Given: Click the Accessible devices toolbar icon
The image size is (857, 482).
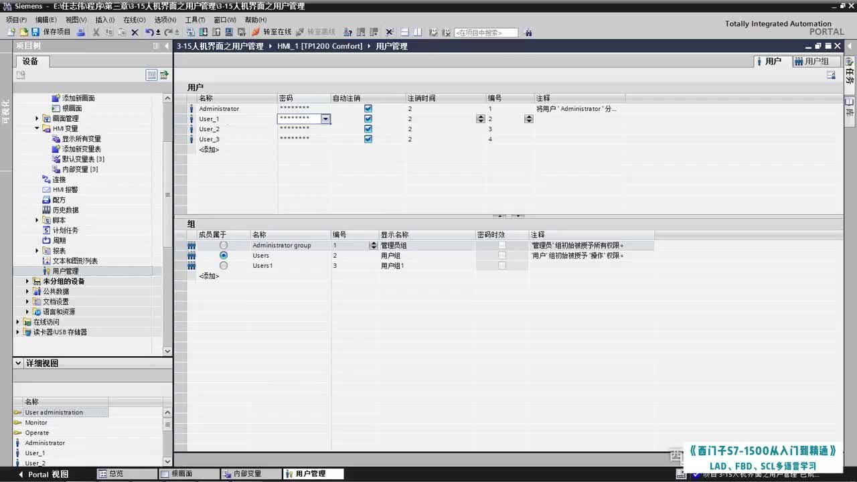Looking at the screenshot, I should 347,32.
